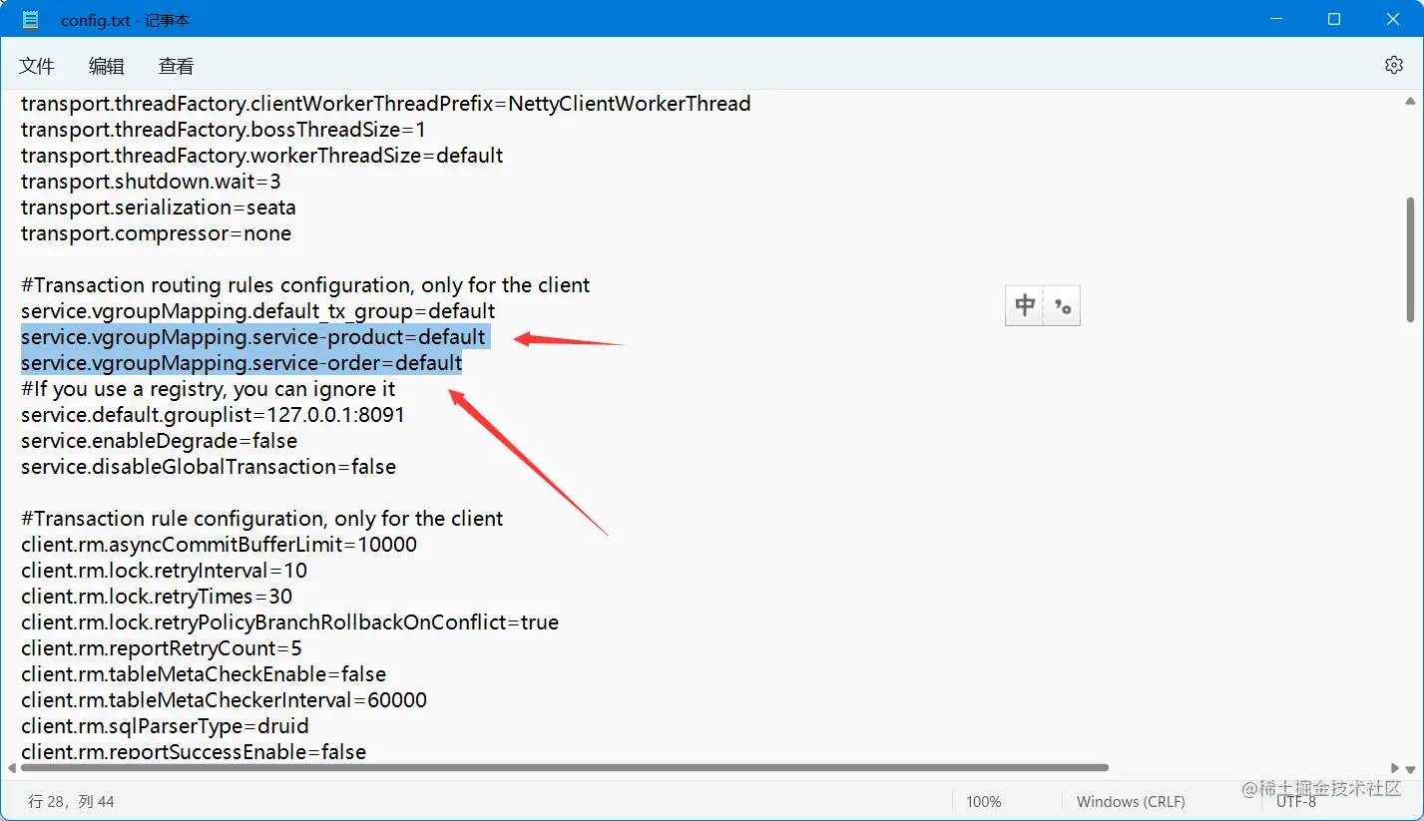Open the 编辑 menu

click(107, 66)
